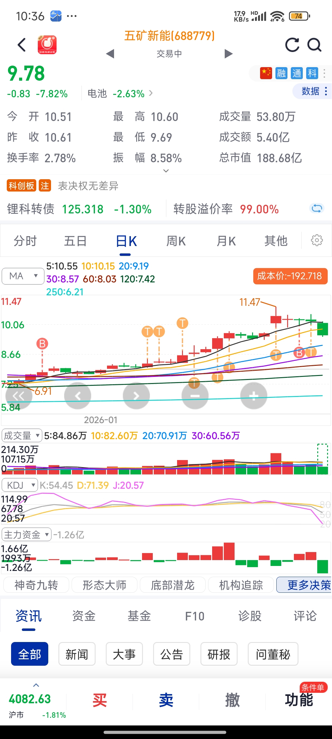Open the 主力资金 indicator dropdown
The height and width of the screenshot is (739, 332).
pyautogui.click(x=26, y=535)
